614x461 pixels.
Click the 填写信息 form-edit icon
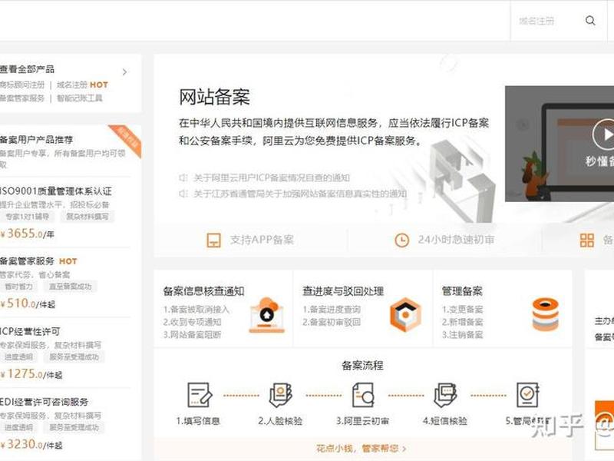[200, 395]
